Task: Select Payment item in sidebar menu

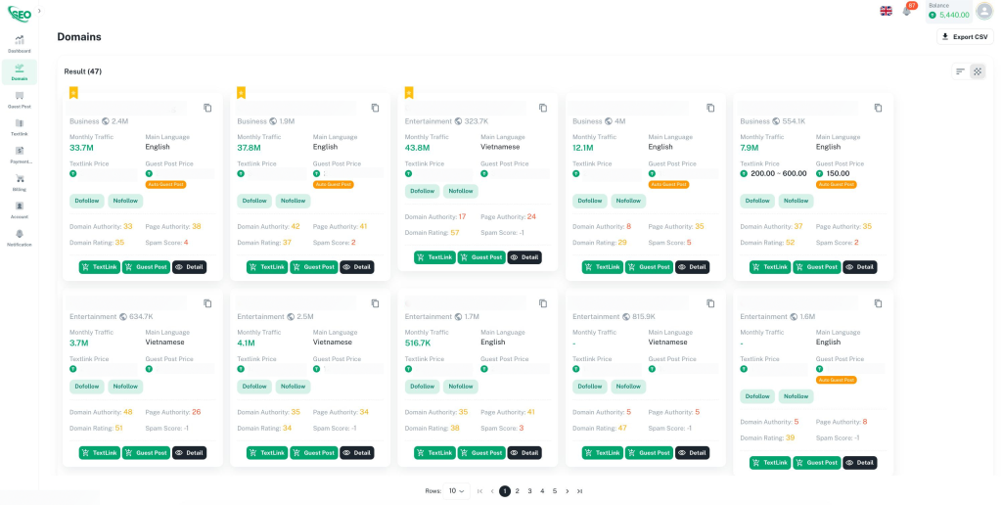Action: tap(20, 155)
